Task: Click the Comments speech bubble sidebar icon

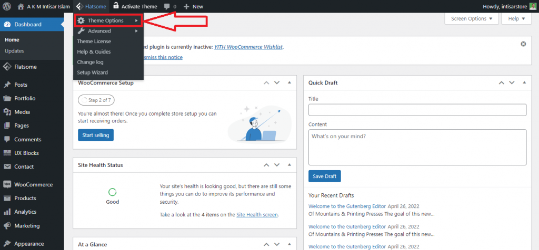Action: click(7, 139)
